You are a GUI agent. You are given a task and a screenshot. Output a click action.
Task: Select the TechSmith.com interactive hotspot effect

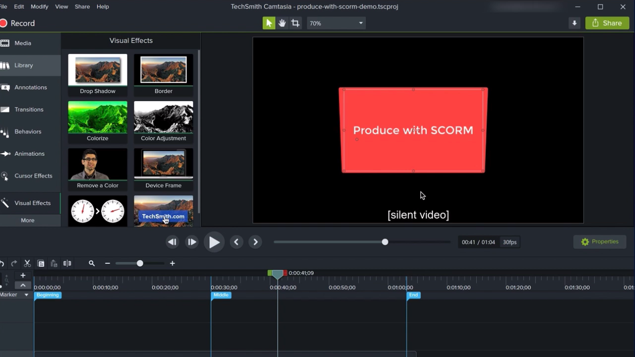(x=164, y=211)
